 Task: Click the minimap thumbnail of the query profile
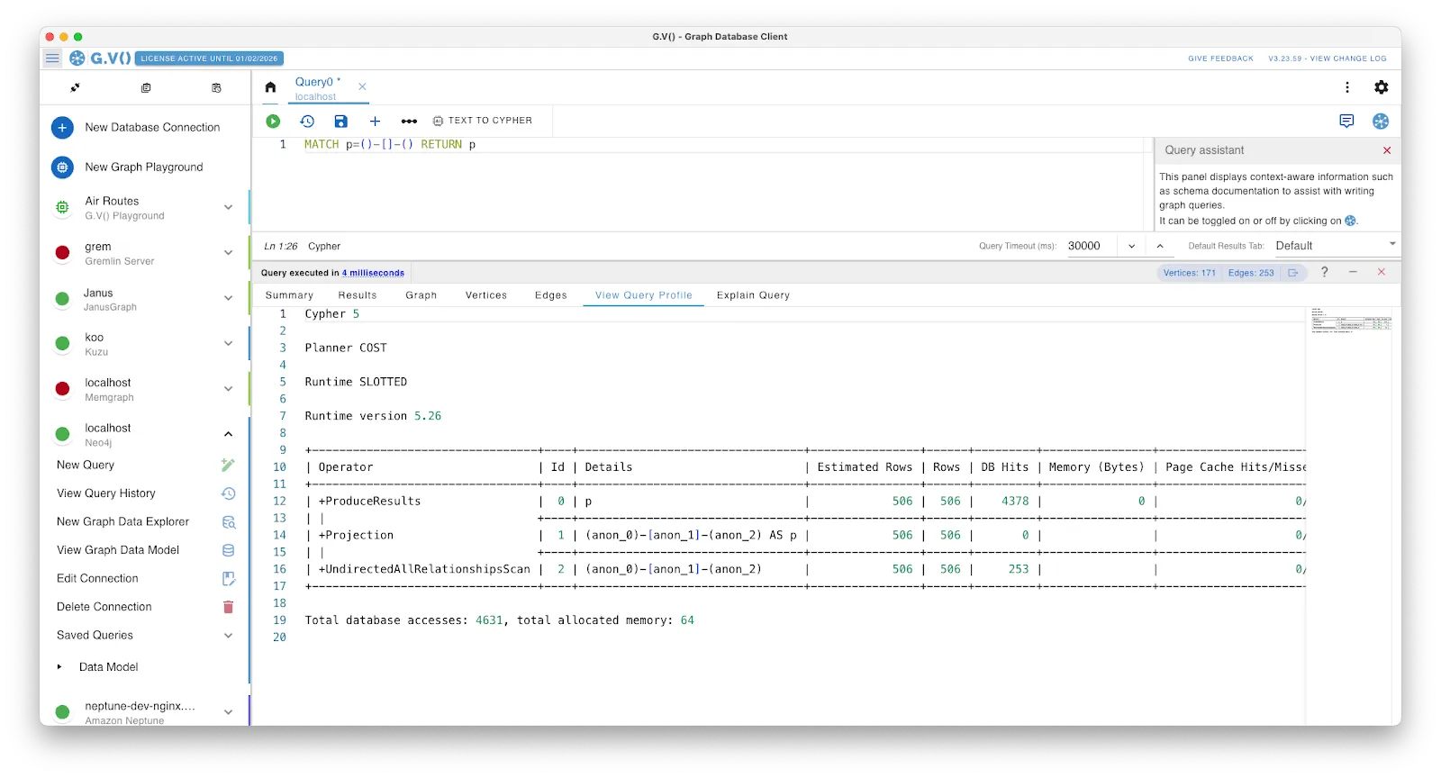point(1351,321)
